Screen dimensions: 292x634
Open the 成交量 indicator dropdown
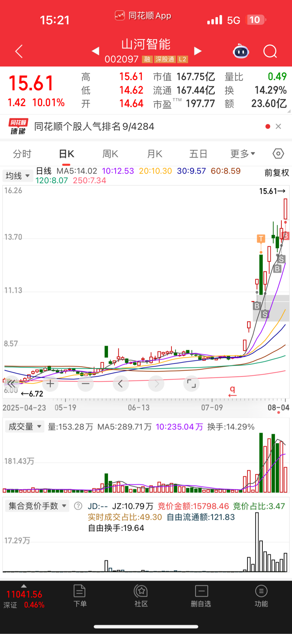pyautogui.click(x=24, y=426)
